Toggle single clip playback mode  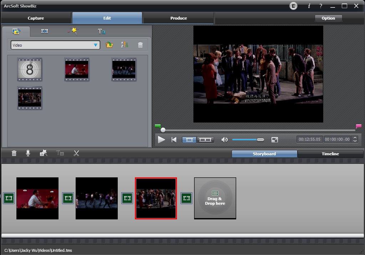(189, 140)
